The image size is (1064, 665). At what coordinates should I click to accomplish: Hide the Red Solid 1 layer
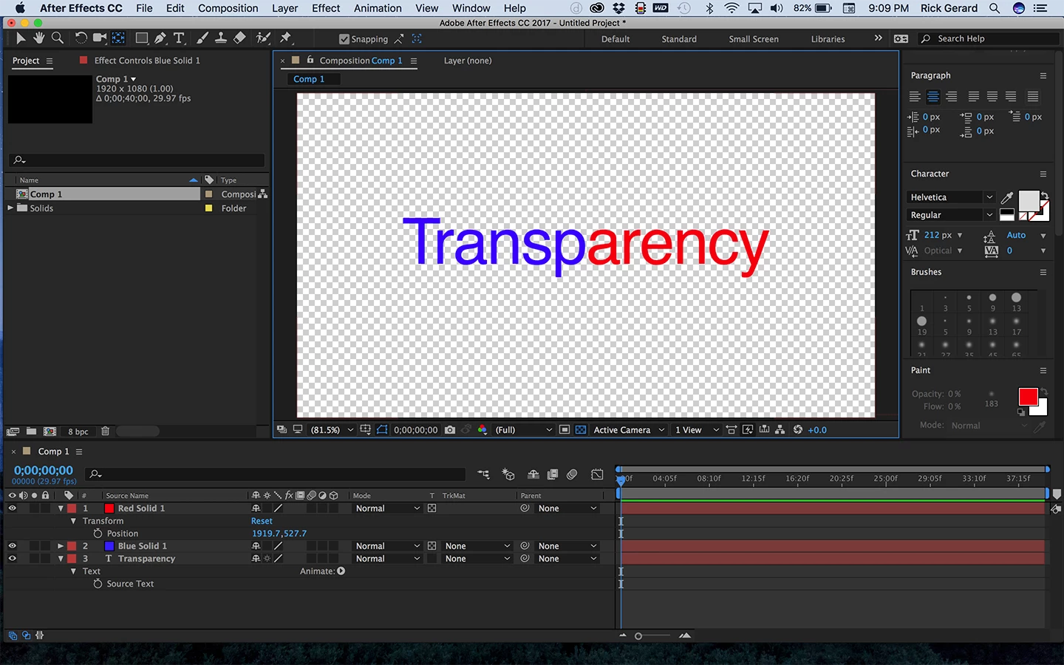pyautogui.click(x=12, y=508)
